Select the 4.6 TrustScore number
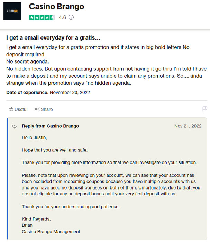This screenshot has width=210, height=243. [x=62, y=17]
